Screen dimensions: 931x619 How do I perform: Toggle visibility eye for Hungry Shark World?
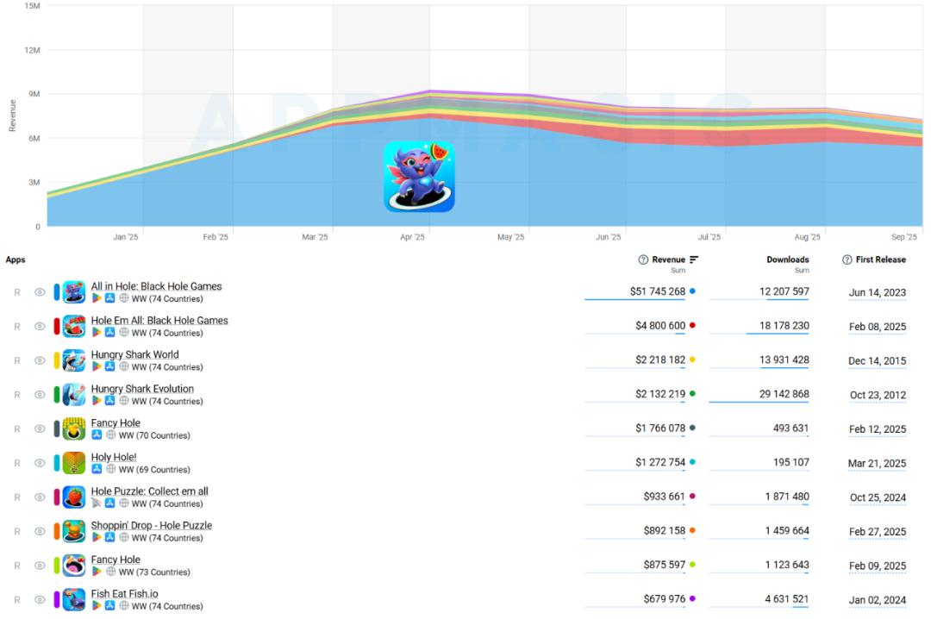pos(40,360)
